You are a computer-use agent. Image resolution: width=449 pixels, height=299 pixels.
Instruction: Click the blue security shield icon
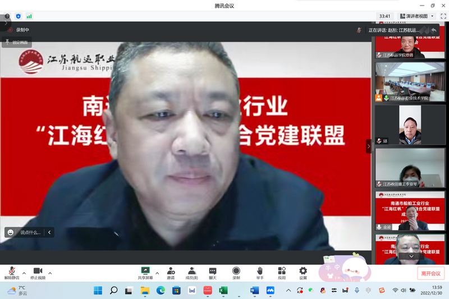pos(19,16)
